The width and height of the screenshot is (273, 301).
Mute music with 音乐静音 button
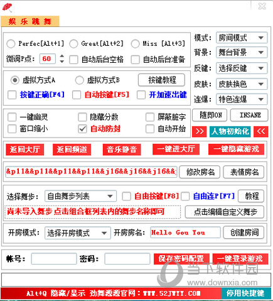122,150
